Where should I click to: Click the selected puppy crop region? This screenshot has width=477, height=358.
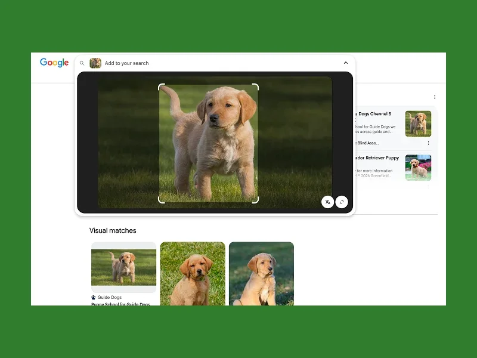(208, 143)
